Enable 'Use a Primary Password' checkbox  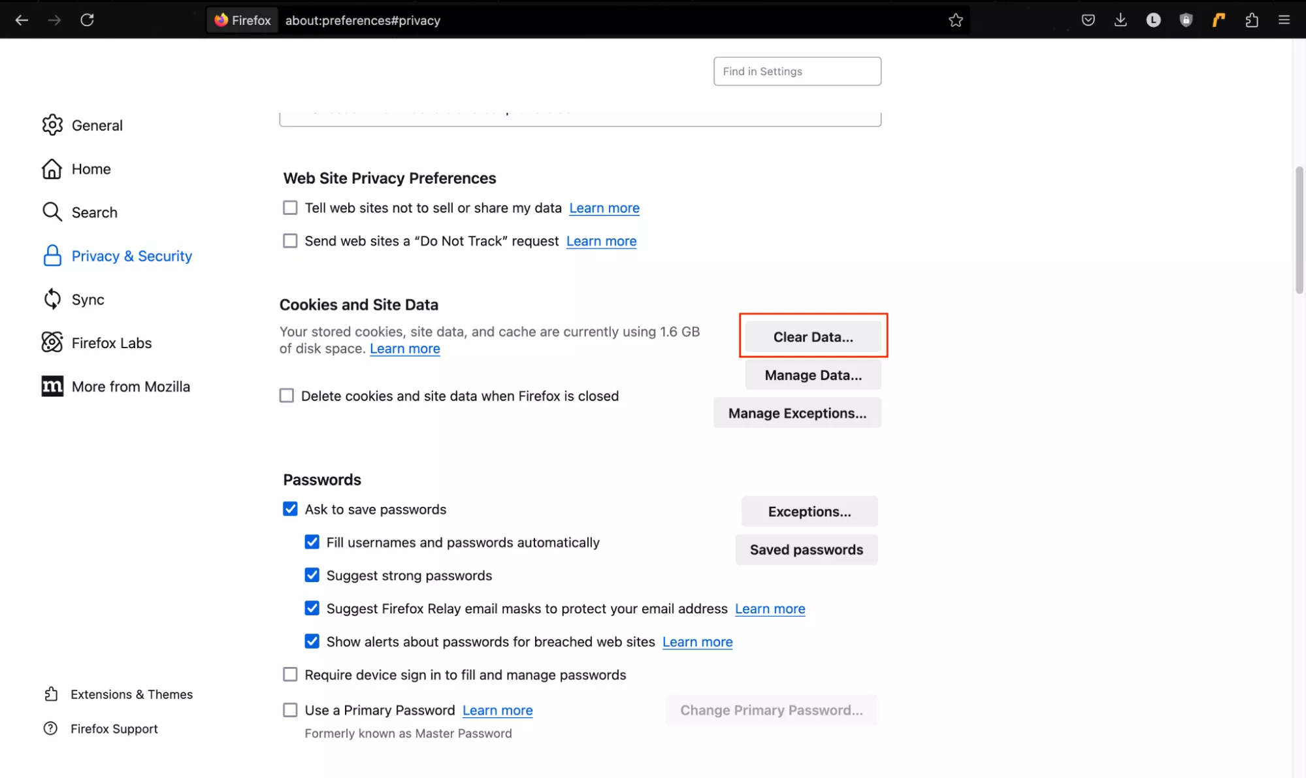tap(290, 710)
